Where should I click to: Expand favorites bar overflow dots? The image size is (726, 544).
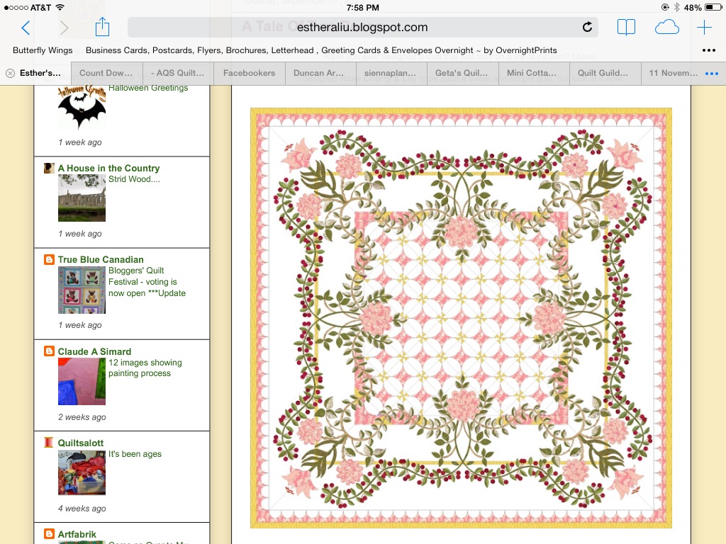(709, 50)
